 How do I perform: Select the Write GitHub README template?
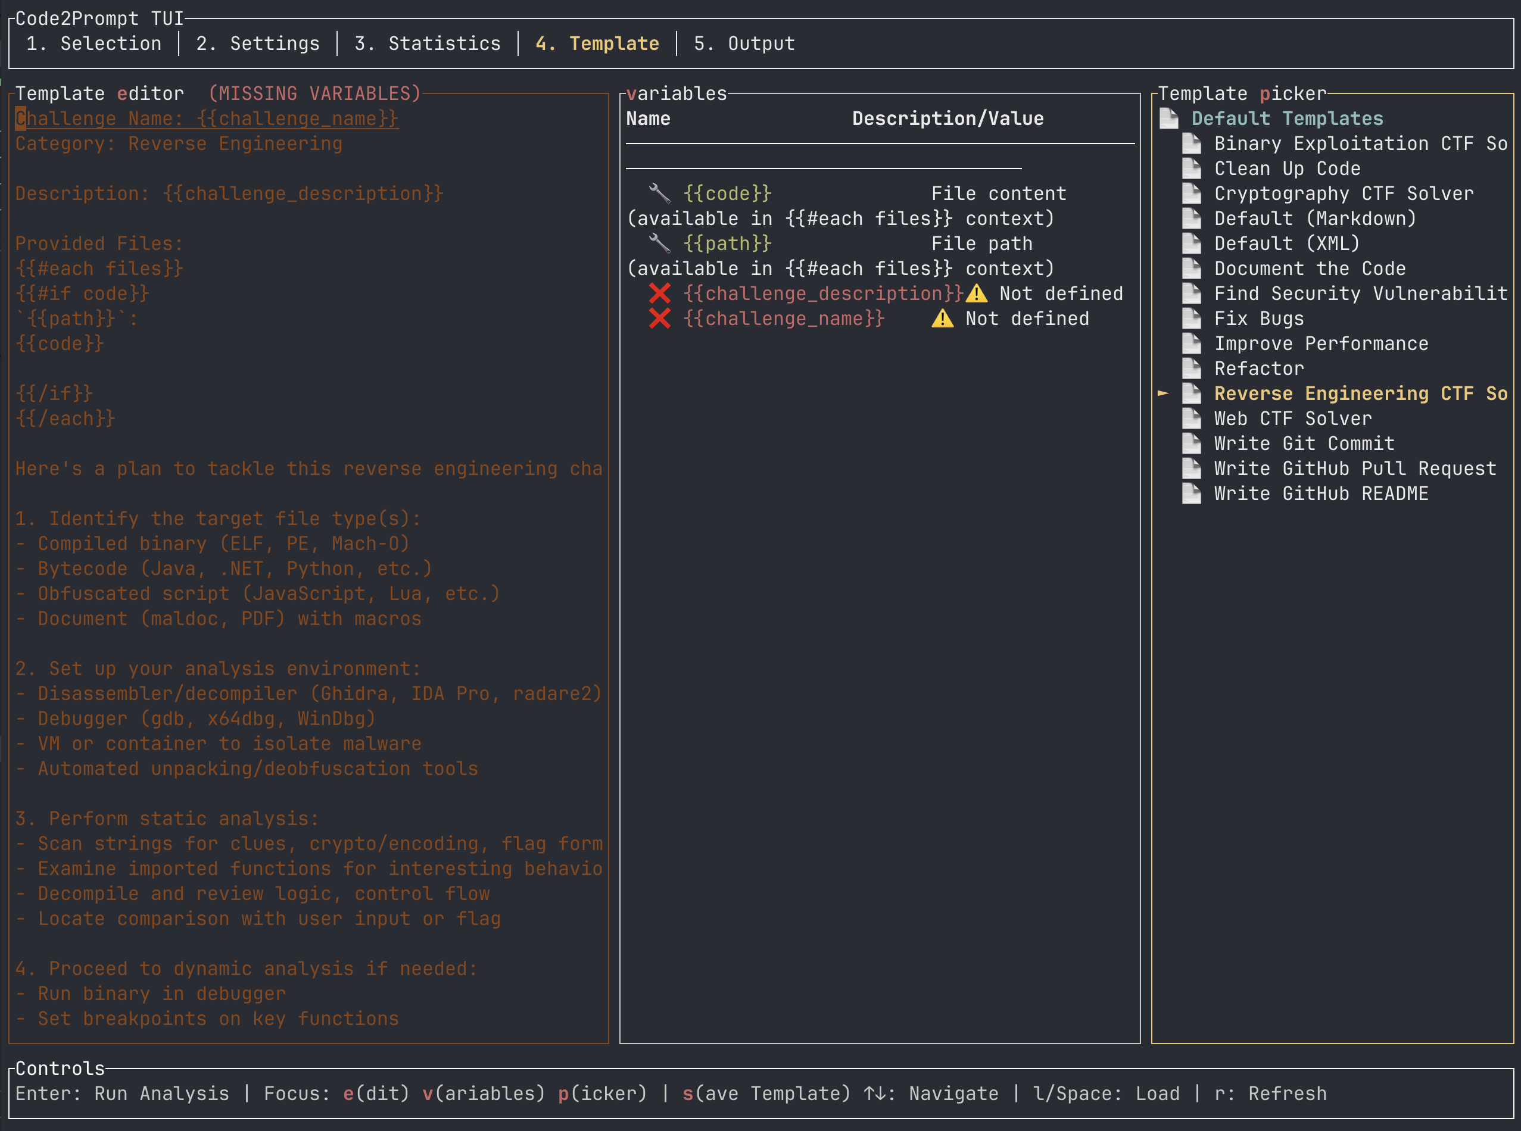(x=1321, y=493)
